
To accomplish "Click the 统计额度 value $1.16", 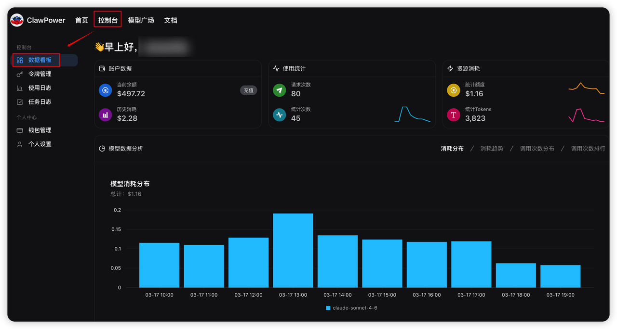I will [x=474, y=94].
